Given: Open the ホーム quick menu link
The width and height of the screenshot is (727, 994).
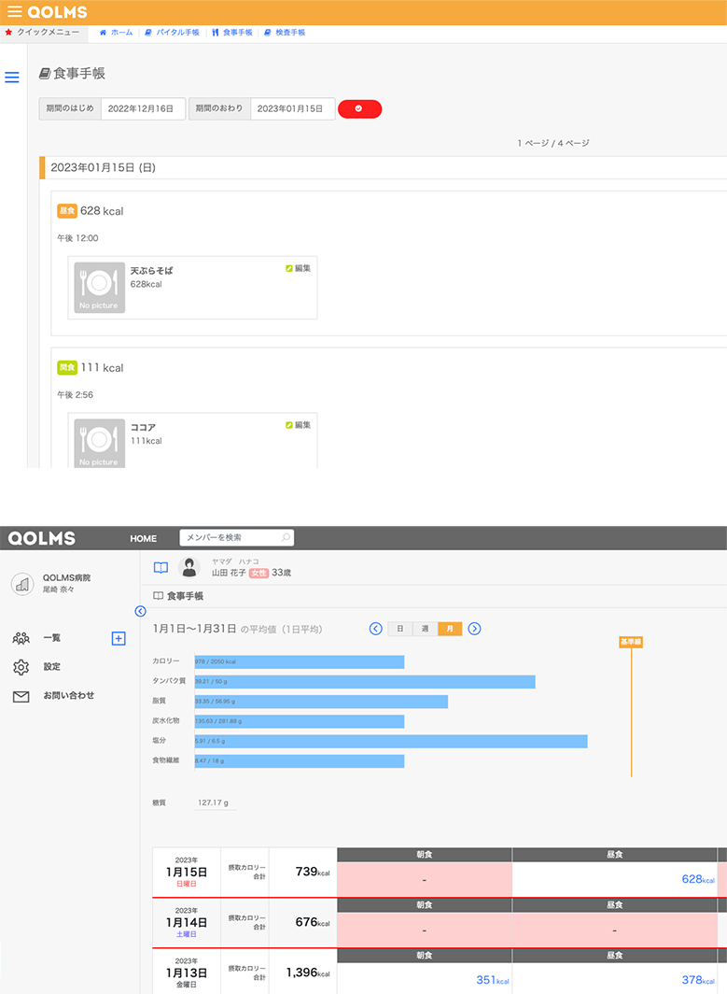Looking at the screenshot, I should point(117,33).
